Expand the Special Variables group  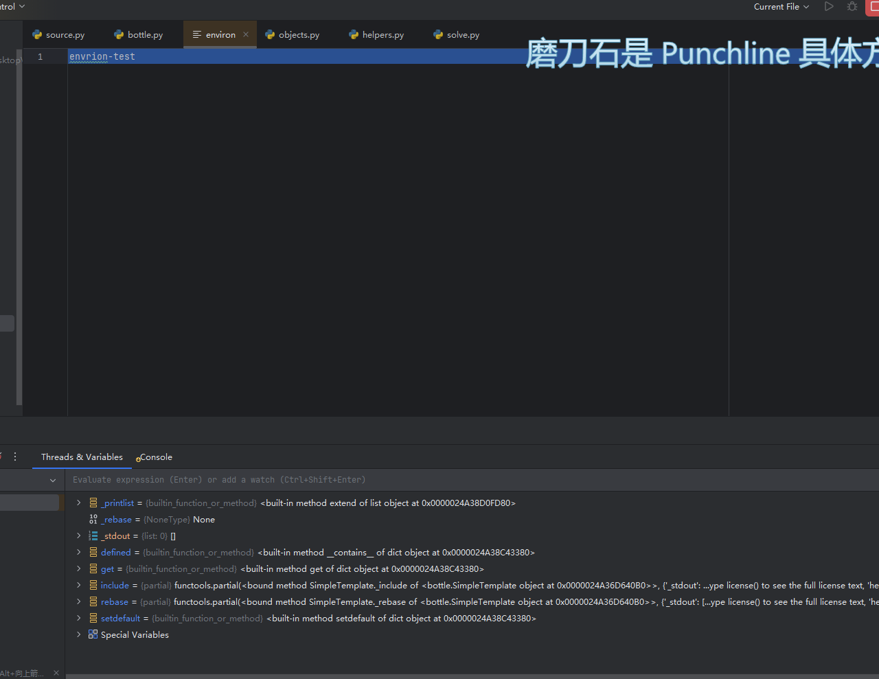(x=78, y=635)
